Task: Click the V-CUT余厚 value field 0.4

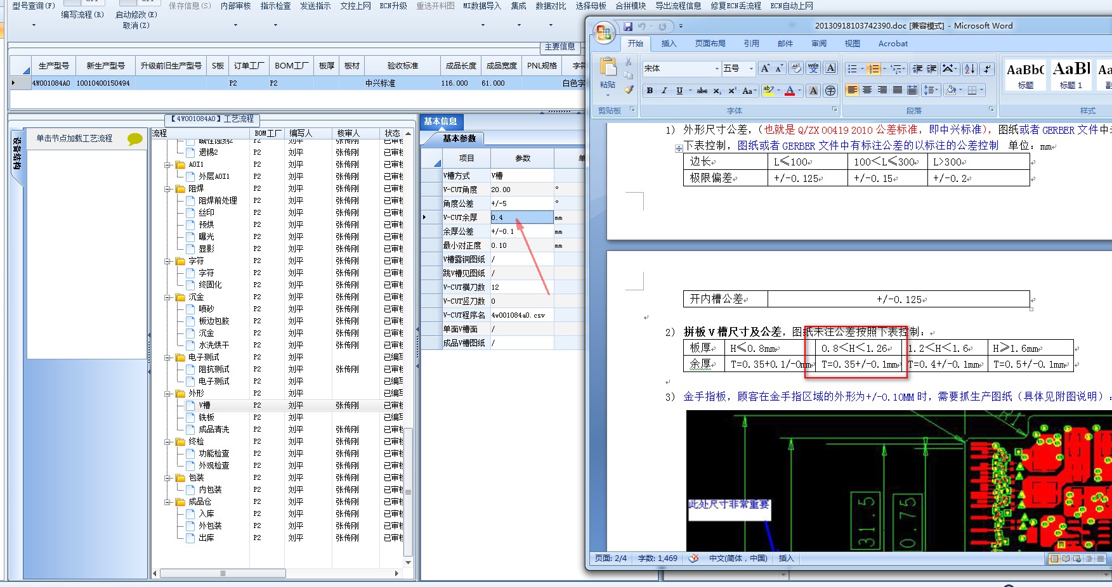Action: pos(521,217)
